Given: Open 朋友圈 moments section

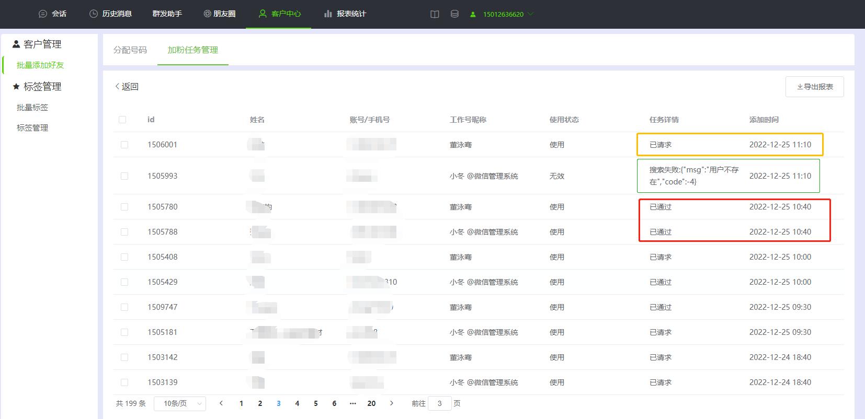Looking at the screenshot, I should [x=220, y=14].
